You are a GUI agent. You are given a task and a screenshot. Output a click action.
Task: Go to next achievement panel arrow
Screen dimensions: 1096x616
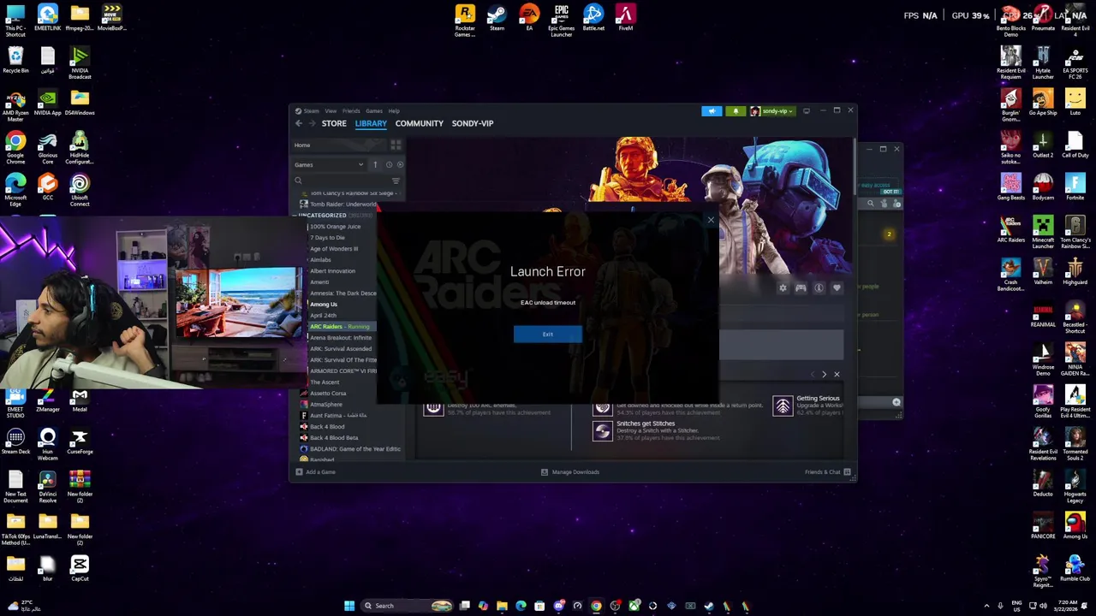(824, 374)
